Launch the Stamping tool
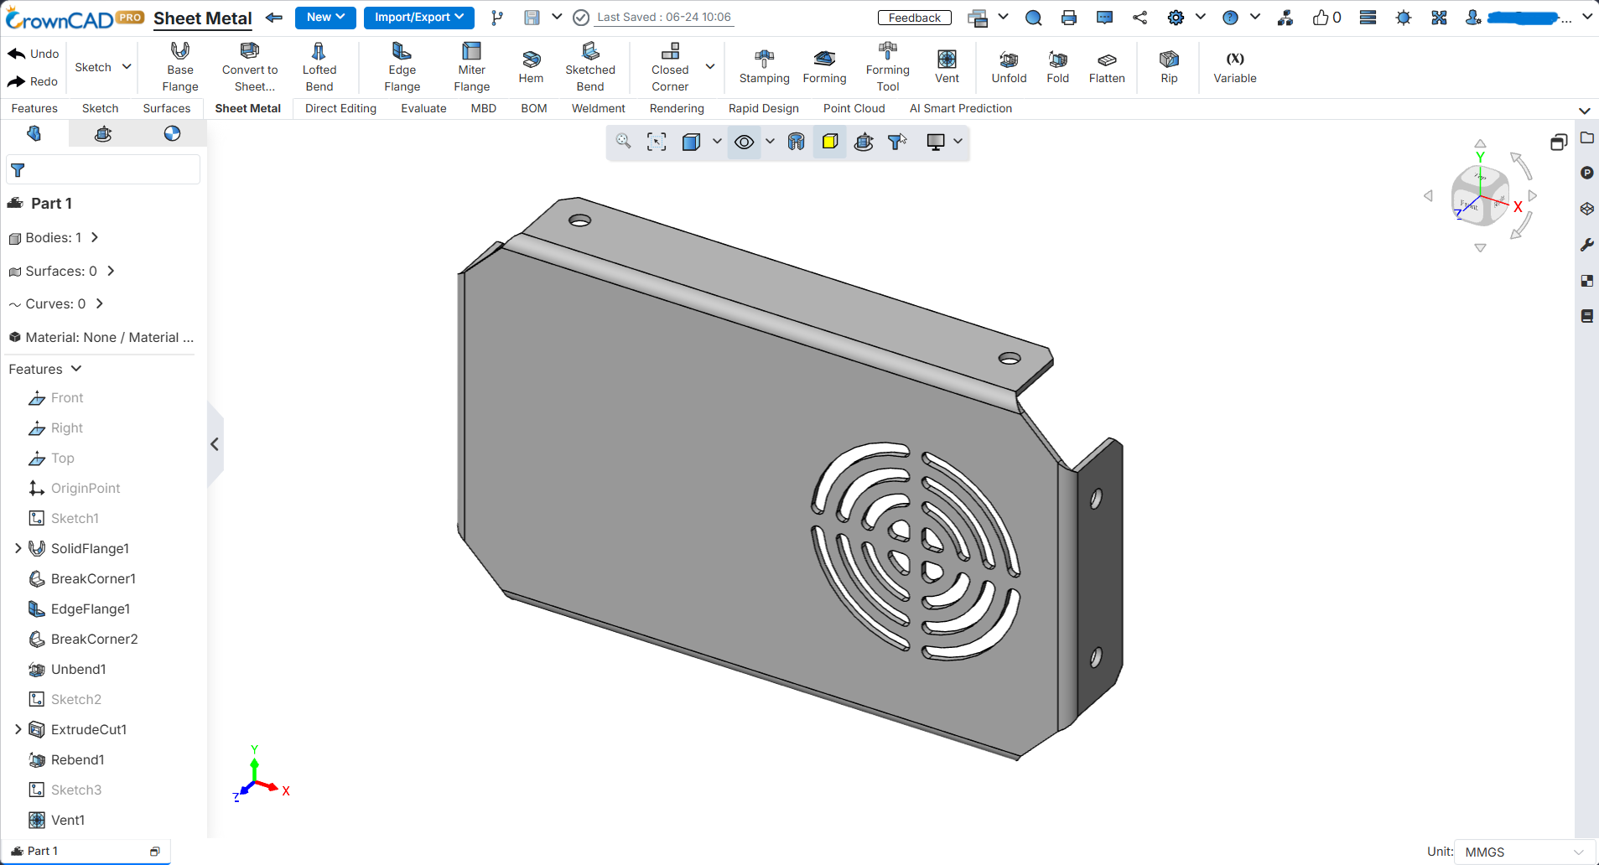The width and height of the screenshot is (1599, 865). click(764, 67)
